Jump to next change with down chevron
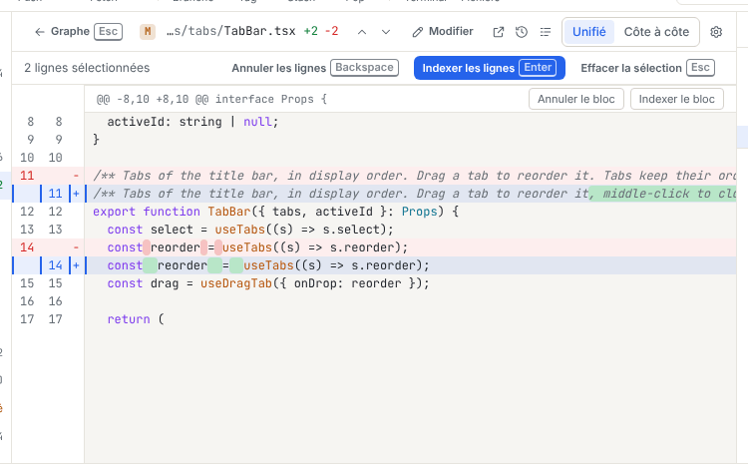 (x=386, y=32)
